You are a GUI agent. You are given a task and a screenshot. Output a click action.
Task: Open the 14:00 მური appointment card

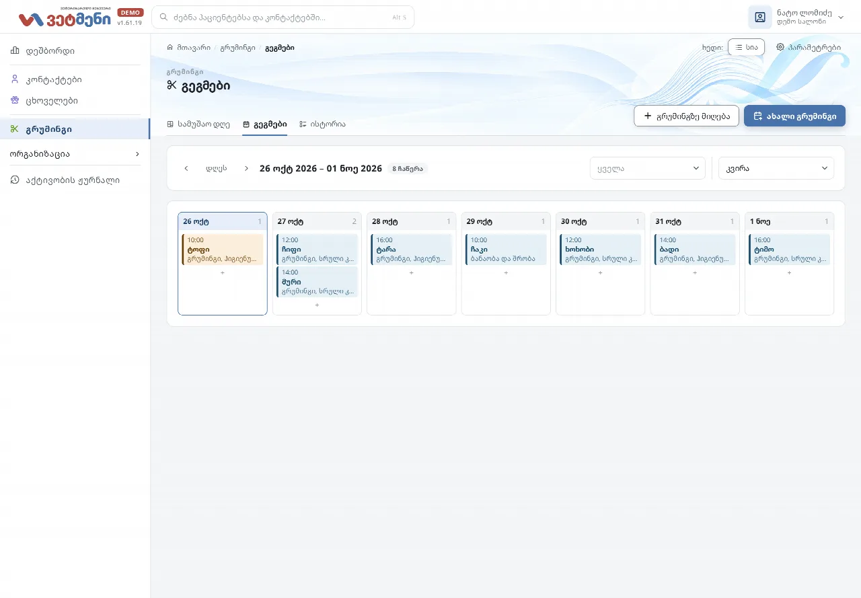[317, 282]
